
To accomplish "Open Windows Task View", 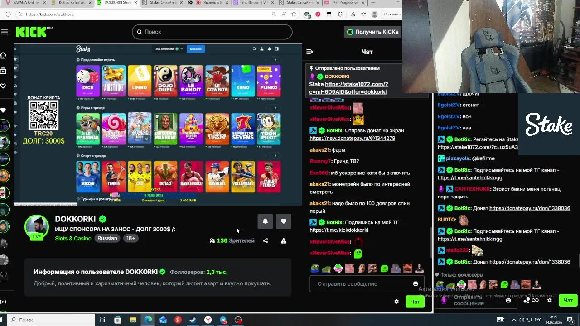I will coord(102,320).
